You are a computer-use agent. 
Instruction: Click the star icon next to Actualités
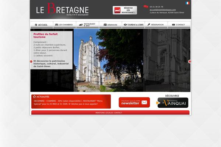click(x=34, y=97)
